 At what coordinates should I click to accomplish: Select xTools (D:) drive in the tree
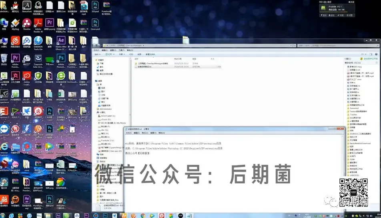(104, 119)
